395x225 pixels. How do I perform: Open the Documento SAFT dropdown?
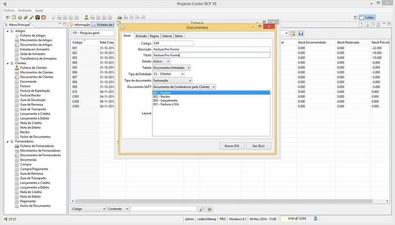(184, 87)
